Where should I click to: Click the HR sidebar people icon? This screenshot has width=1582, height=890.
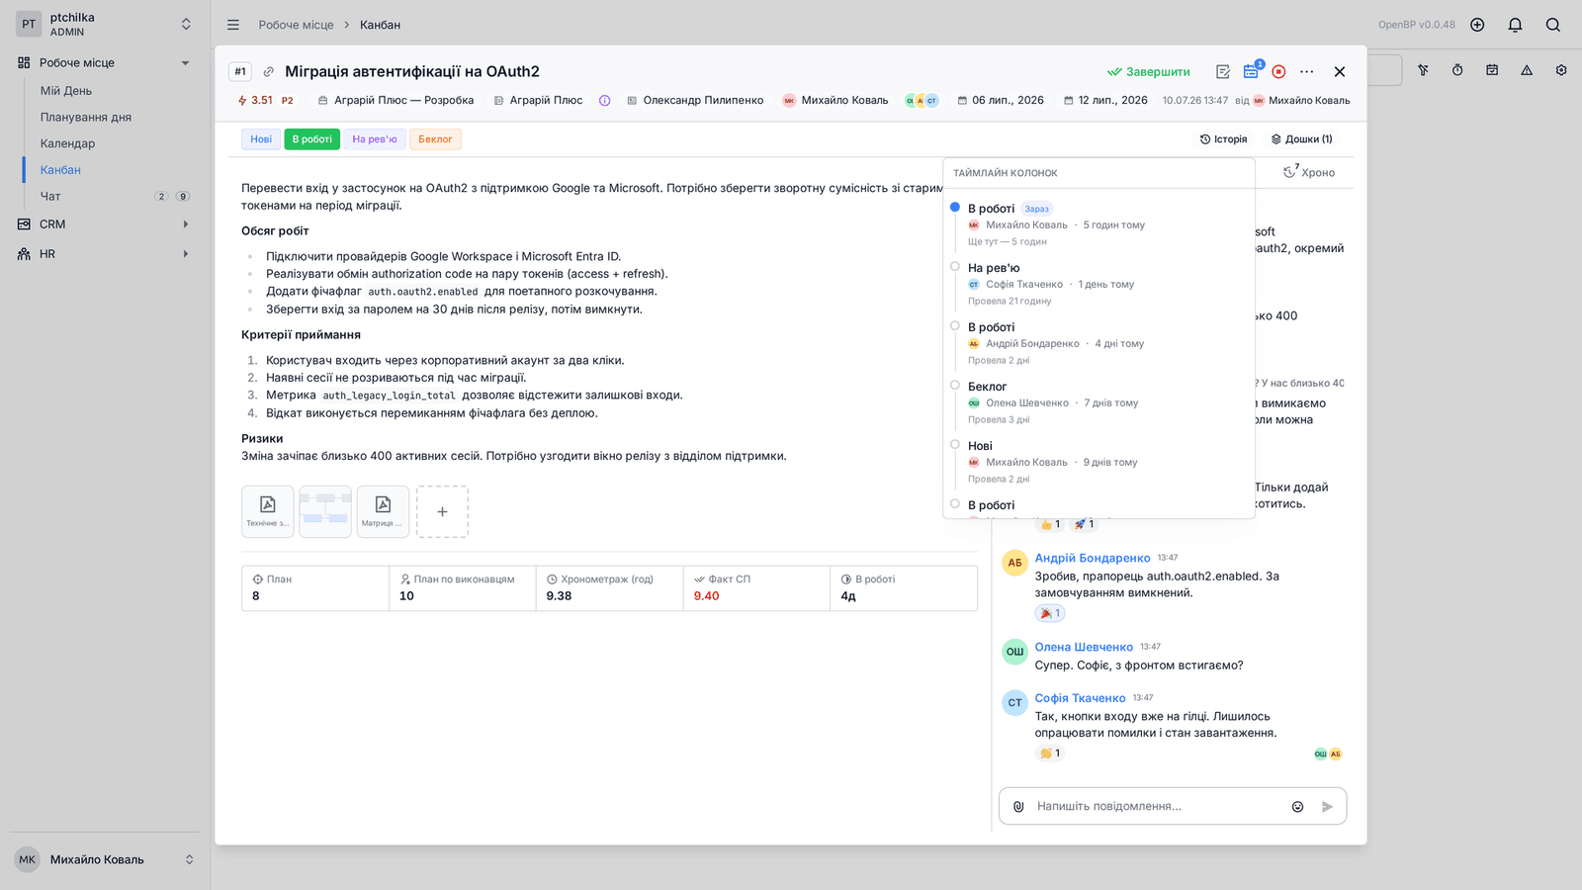(x=24, y=254)
